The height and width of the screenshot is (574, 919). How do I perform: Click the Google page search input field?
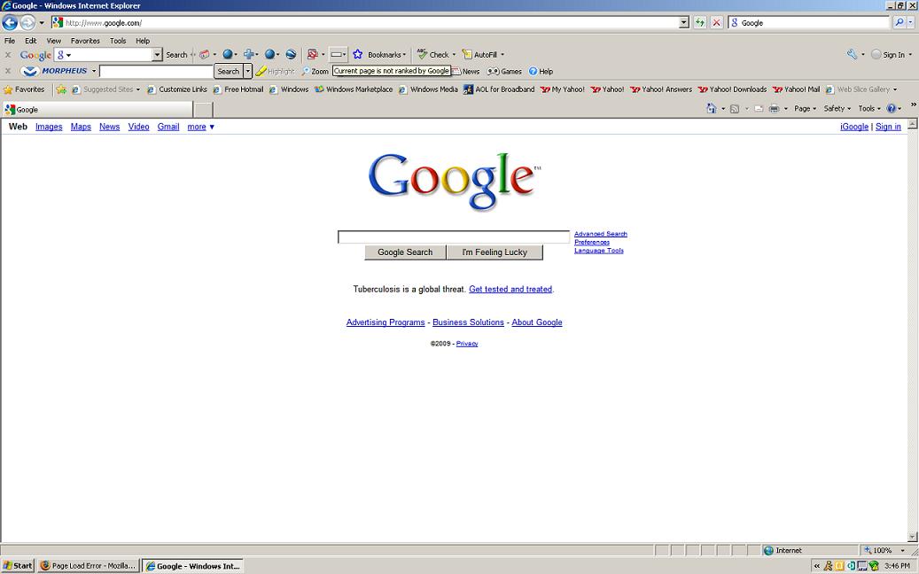click(x=454, y=237)
